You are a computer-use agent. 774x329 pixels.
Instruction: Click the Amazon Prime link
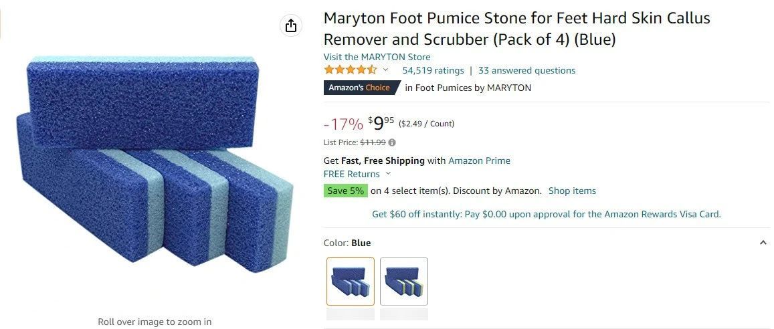click(x=479, y=160)
